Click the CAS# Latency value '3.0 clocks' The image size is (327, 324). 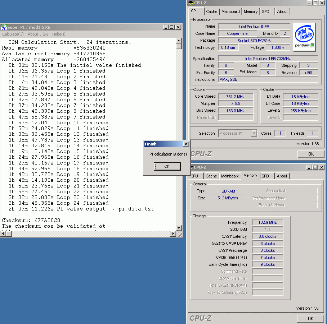268,236
